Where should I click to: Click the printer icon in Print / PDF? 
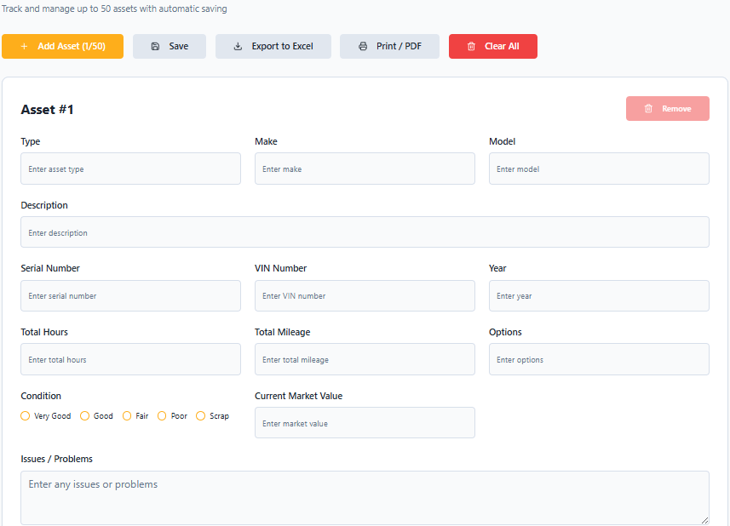(363, 47)
